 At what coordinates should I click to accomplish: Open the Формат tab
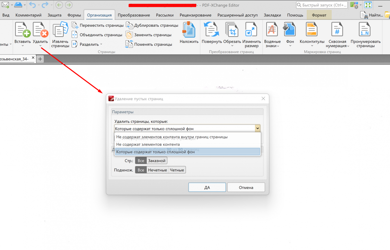coord(319,15)
